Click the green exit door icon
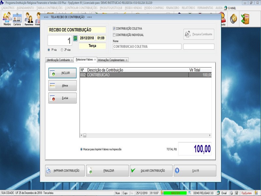261x196 pixels. tap(245, 19)
